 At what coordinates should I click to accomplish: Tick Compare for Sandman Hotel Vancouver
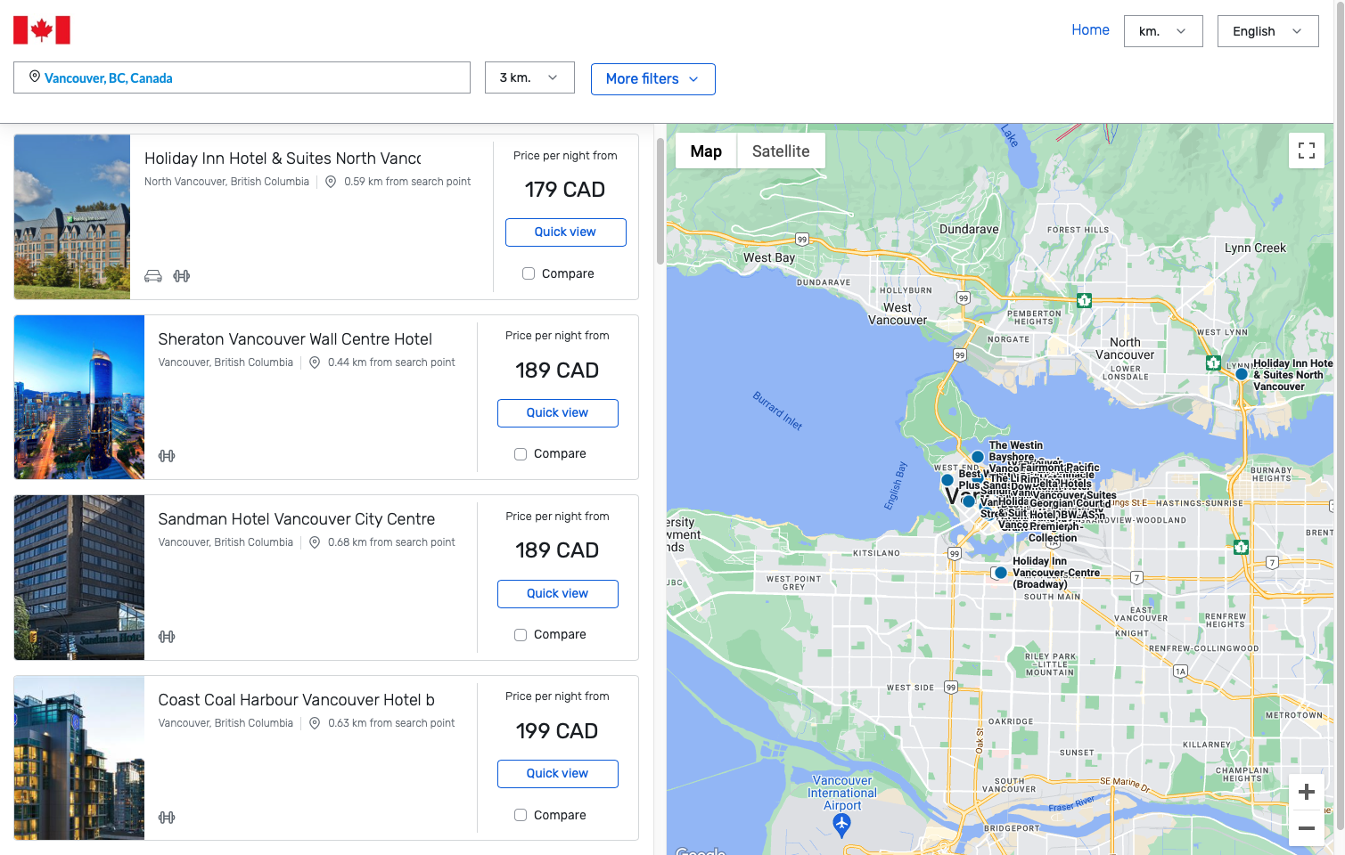(520, 634)
